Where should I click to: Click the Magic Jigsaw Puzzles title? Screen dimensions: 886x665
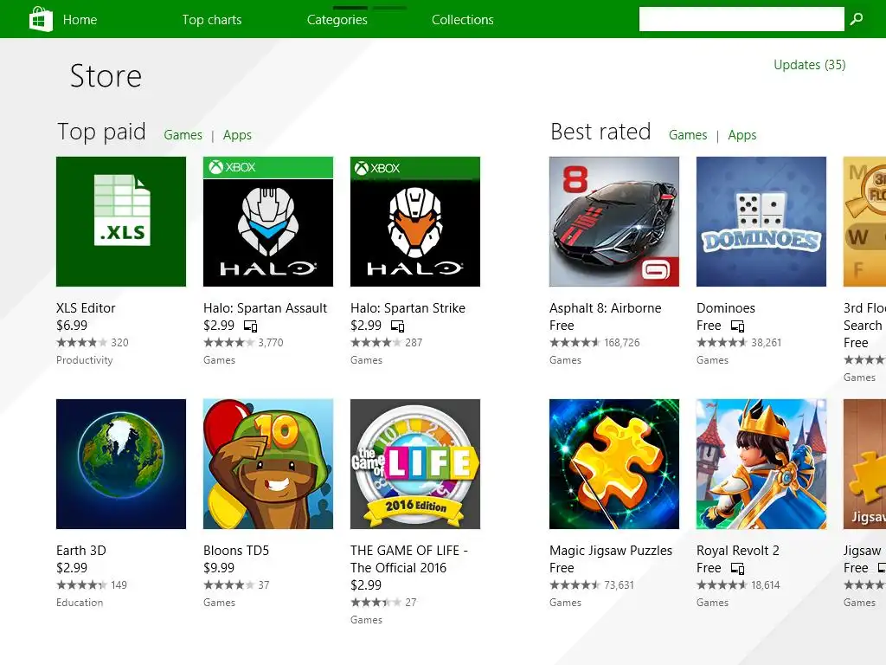coord(611,551)
